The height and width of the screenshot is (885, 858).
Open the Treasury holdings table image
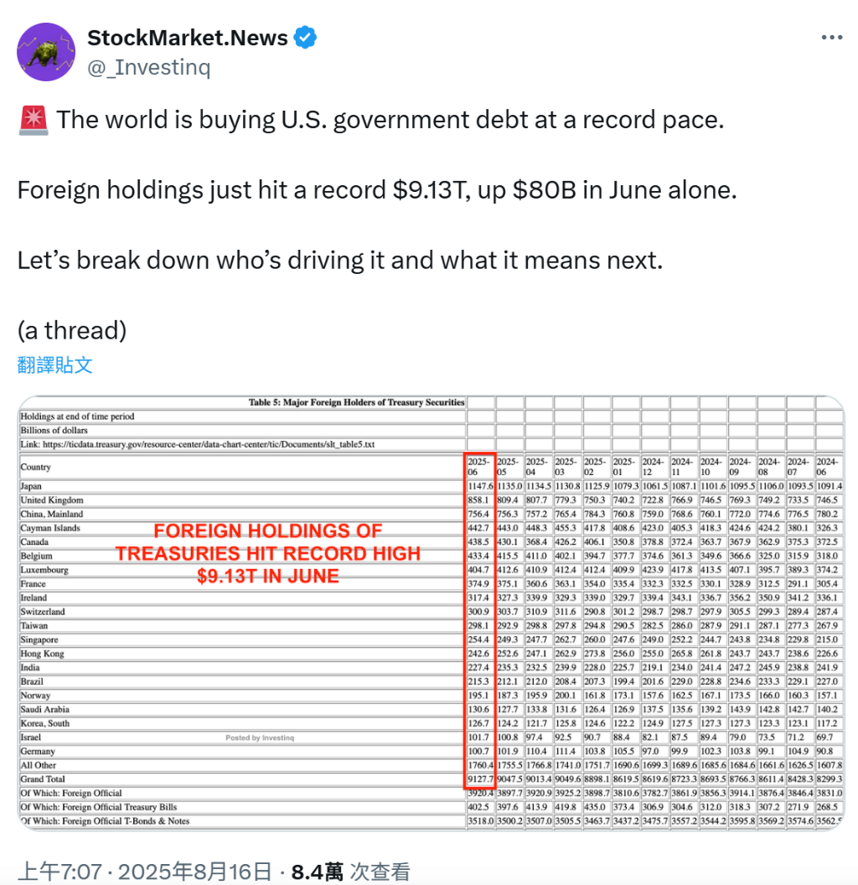(432, 613)
